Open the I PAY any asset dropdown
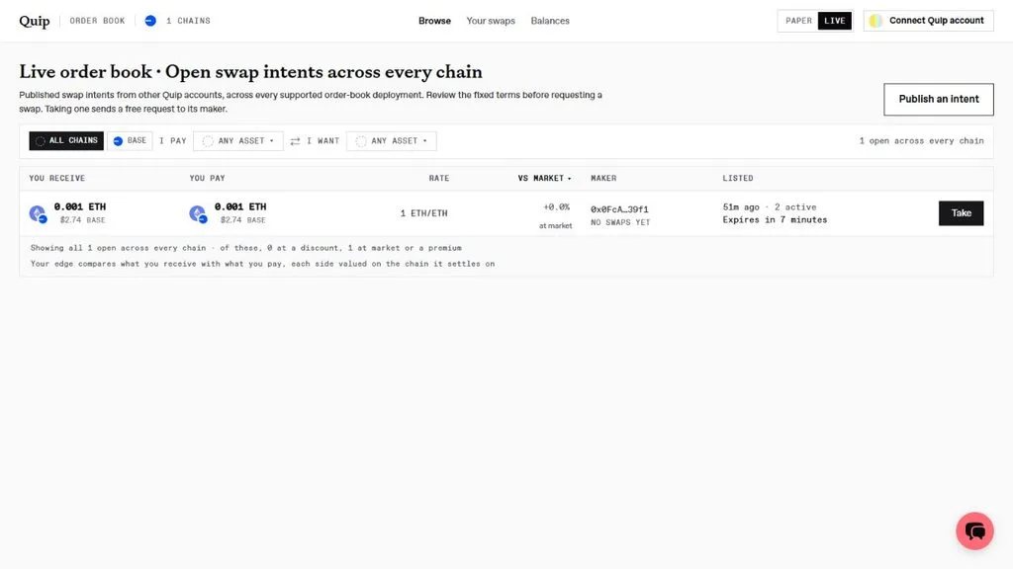 point(238,140)
